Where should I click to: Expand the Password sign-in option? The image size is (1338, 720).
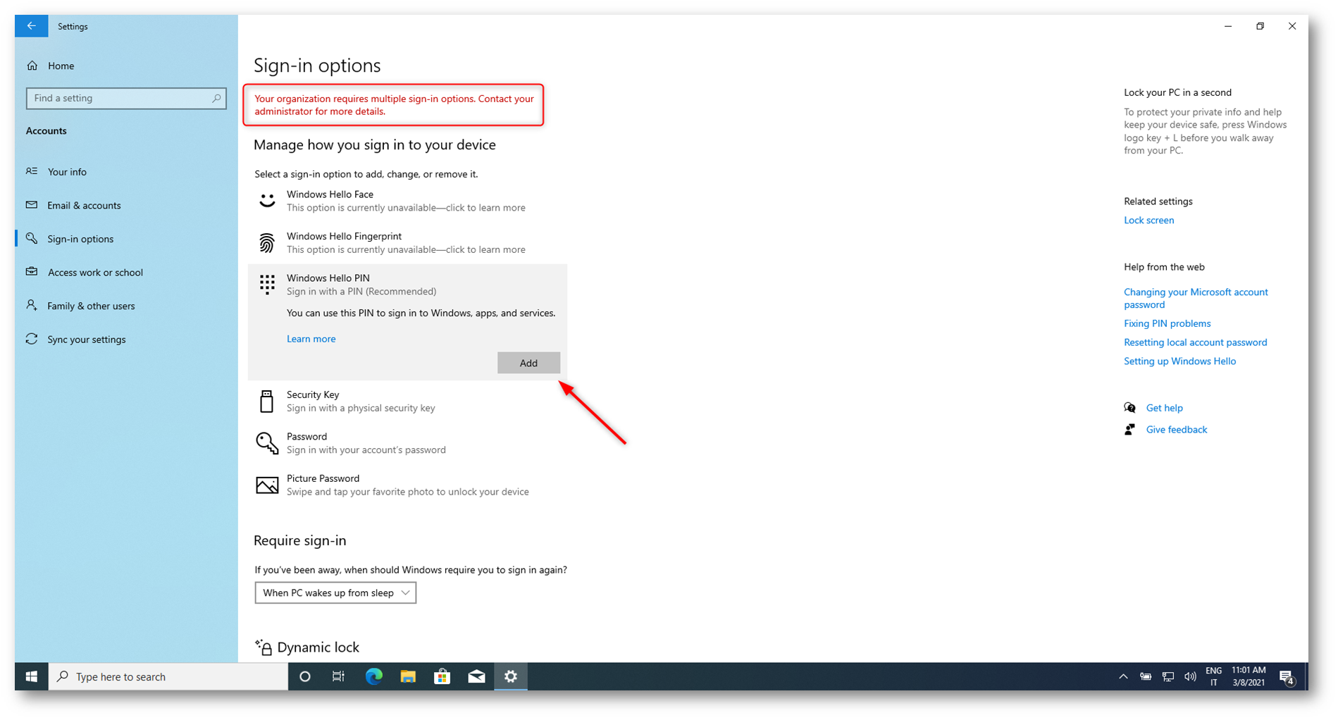[408, 443]
